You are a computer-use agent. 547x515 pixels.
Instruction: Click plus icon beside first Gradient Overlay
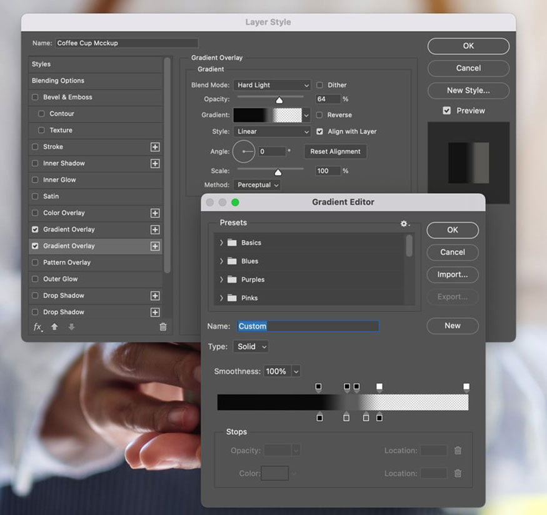tap(155, 229)
